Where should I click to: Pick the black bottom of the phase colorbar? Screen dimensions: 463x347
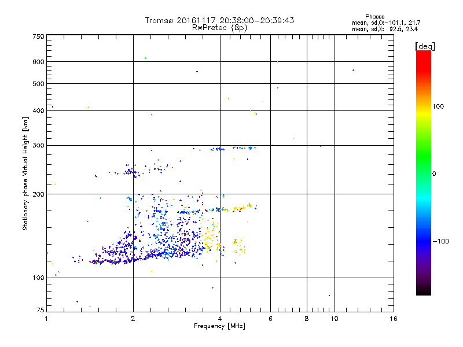(x=424, y=292)
